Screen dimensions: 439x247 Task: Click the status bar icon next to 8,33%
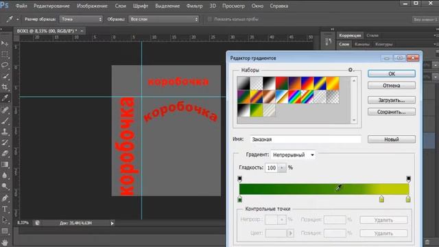[37, 223]
